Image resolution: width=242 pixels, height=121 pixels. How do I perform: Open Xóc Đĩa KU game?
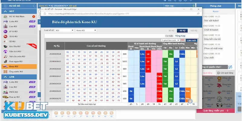click(19, 47)
